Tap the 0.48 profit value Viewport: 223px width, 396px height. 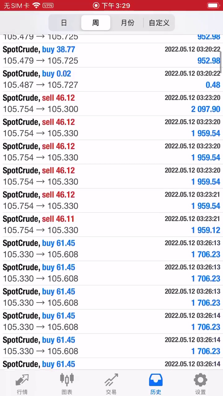[x=213, y=85]
